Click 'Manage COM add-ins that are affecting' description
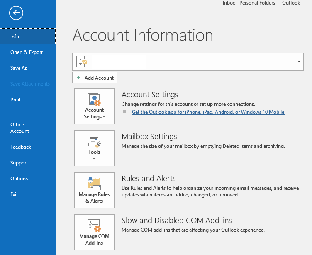The image size is (312, 255). click(193, 230)
